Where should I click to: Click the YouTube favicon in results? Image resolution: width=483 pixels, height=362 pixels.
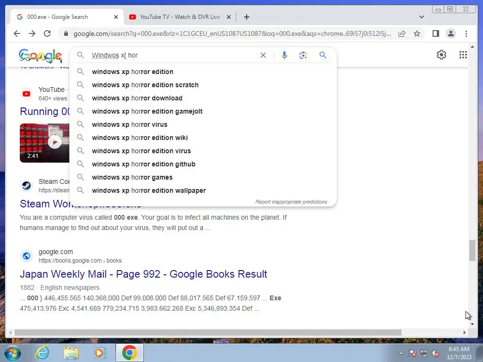[x=26, y=94]
